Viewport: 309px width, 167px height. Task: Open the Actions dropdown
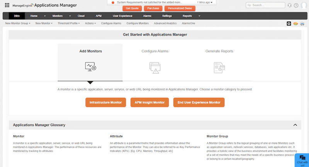[90, 23]
